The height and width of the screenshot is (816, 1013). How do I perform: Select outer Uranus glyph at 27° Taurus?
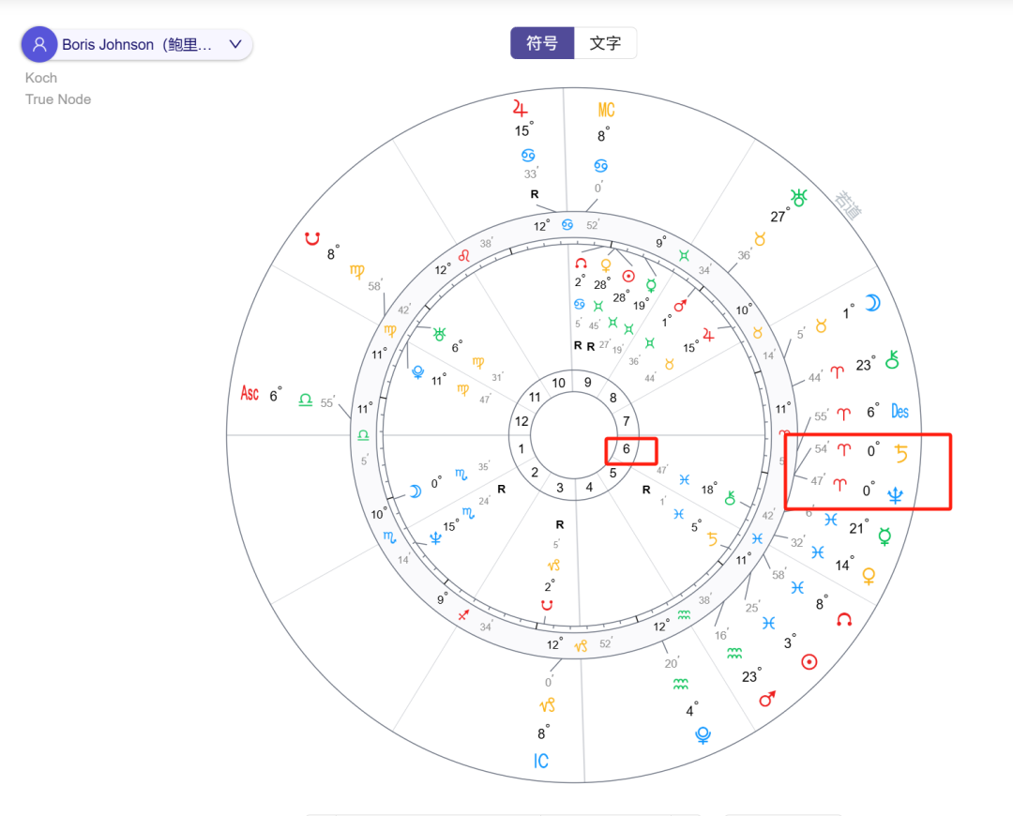800,198
